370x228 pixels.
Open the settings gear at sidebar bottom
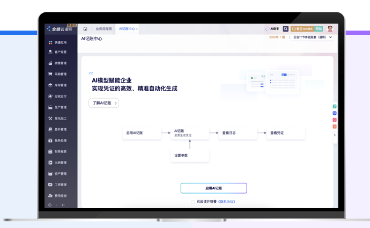click(x=50, y=205)
